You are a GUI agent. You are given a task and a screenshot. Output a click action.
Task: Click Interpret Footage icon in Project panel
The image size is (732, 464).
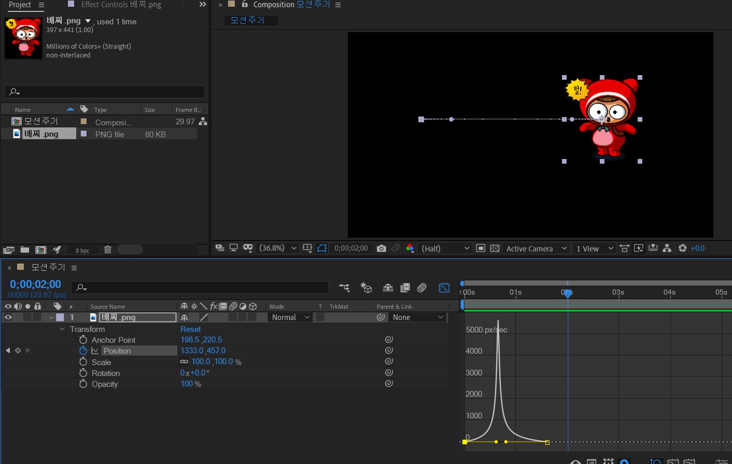9,250
